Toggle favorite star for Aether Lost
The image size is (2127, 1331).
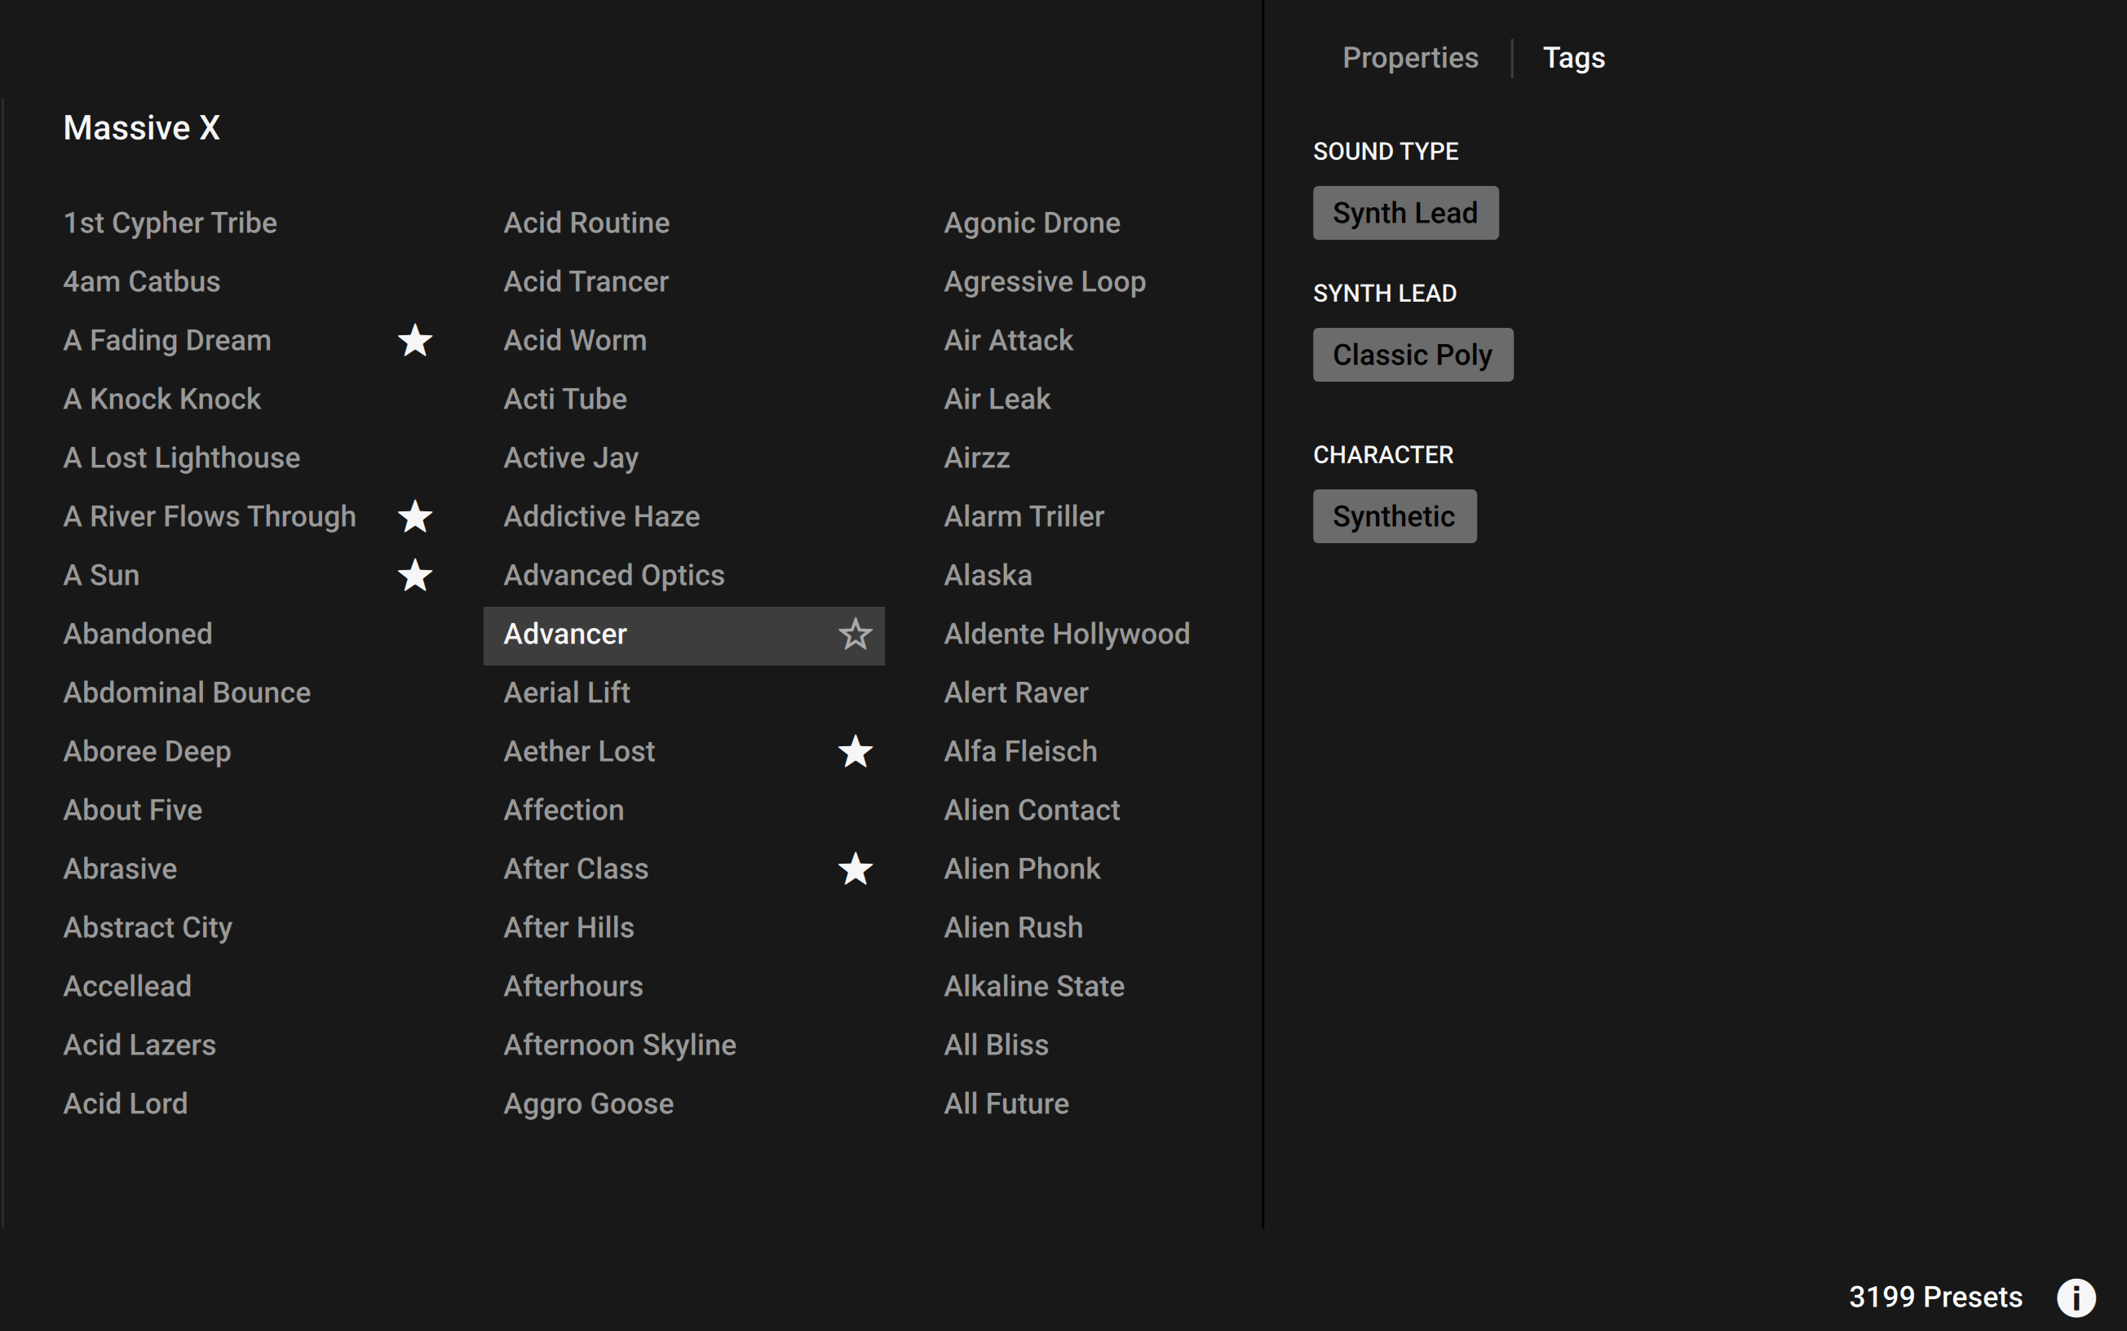[856, 751]
